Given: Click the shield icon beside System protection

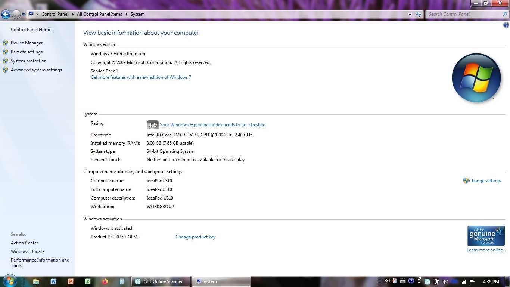Looking at the screenshot, I should pyautogui.click(x=5, y=61).
